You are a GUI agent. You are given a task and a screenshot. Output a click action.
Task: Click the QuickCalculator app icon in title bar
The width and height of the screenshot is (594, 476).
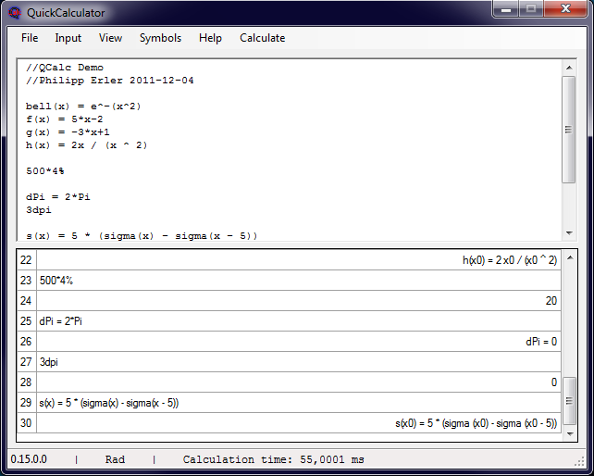pos(15,13)
